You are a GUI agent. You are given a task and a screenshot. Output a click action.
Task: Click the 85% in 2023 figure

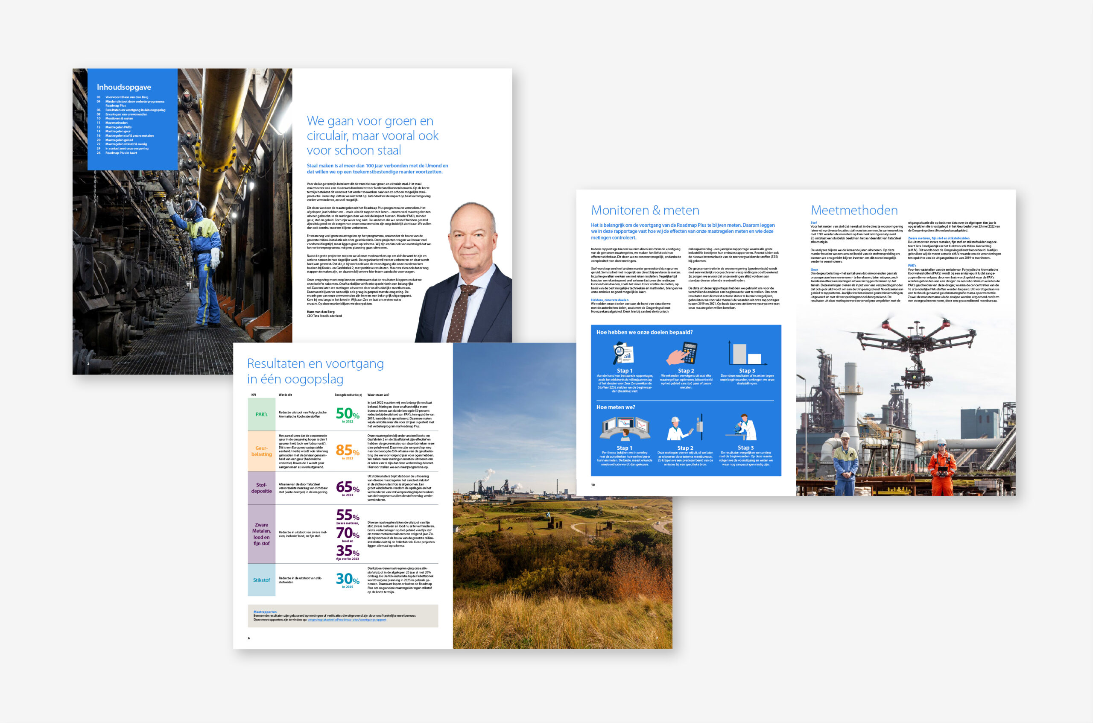click(348, 451)
